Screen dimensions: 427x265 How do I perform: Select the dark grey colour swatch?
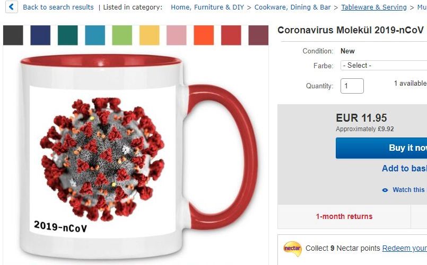(x=13, y=35)
